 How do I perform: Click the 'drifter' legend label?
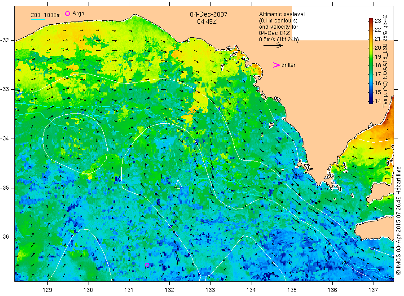point(288,65)
